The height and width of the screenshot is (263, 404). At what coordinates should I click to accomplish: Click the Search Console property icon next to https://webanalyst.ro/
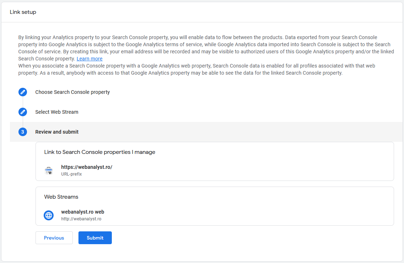49,171
